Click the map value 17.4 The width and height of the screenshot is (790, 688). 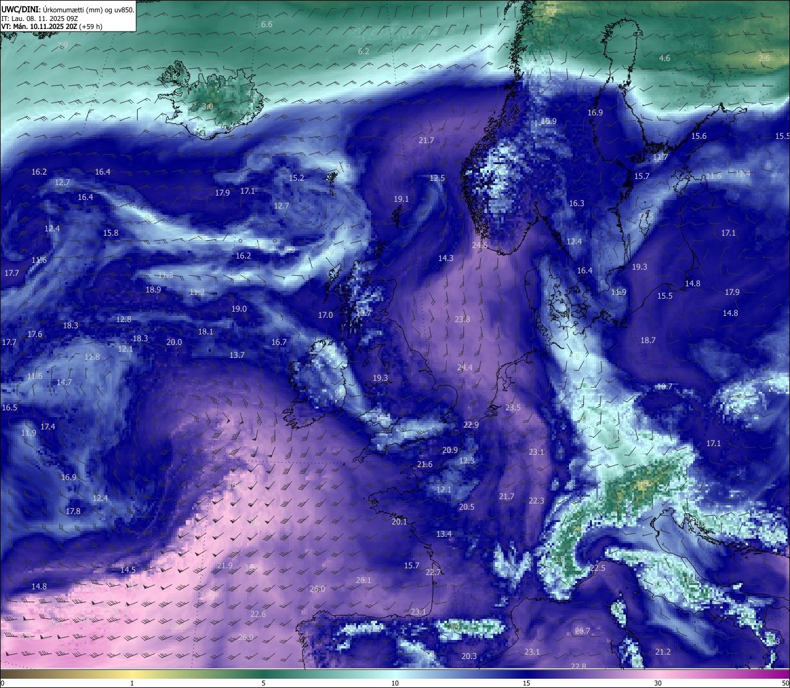48,427
